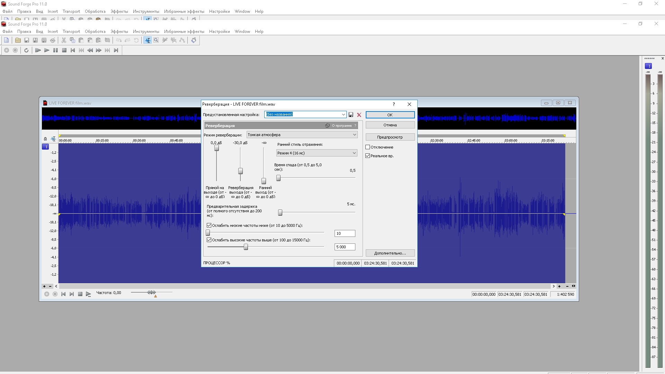Viewport: 665px width, 374px height.
Task: Uncheck the Реальное вр. checkbox
Action: pos(368,156)
